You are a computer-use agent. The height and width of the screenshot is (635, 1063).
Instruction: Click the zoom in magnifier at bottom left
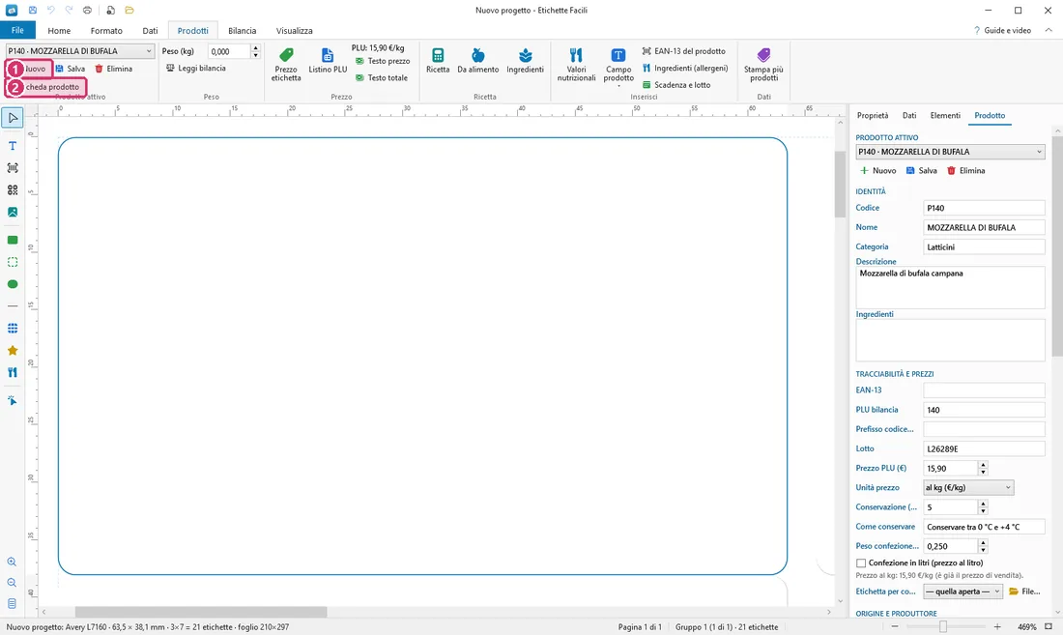tap(13, 562)
